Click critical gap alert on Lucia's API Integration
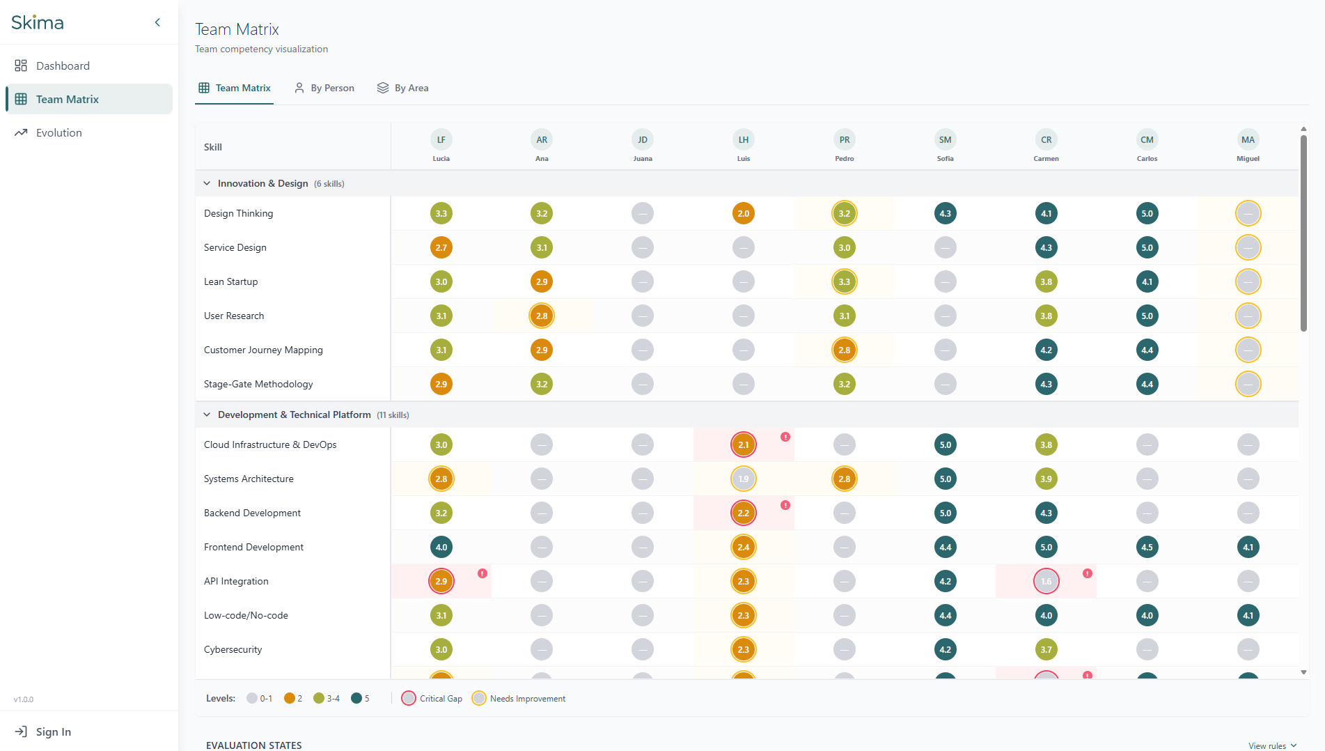Screen dimensions: 1325x751 pyautogui.click(x=483, y=573)
